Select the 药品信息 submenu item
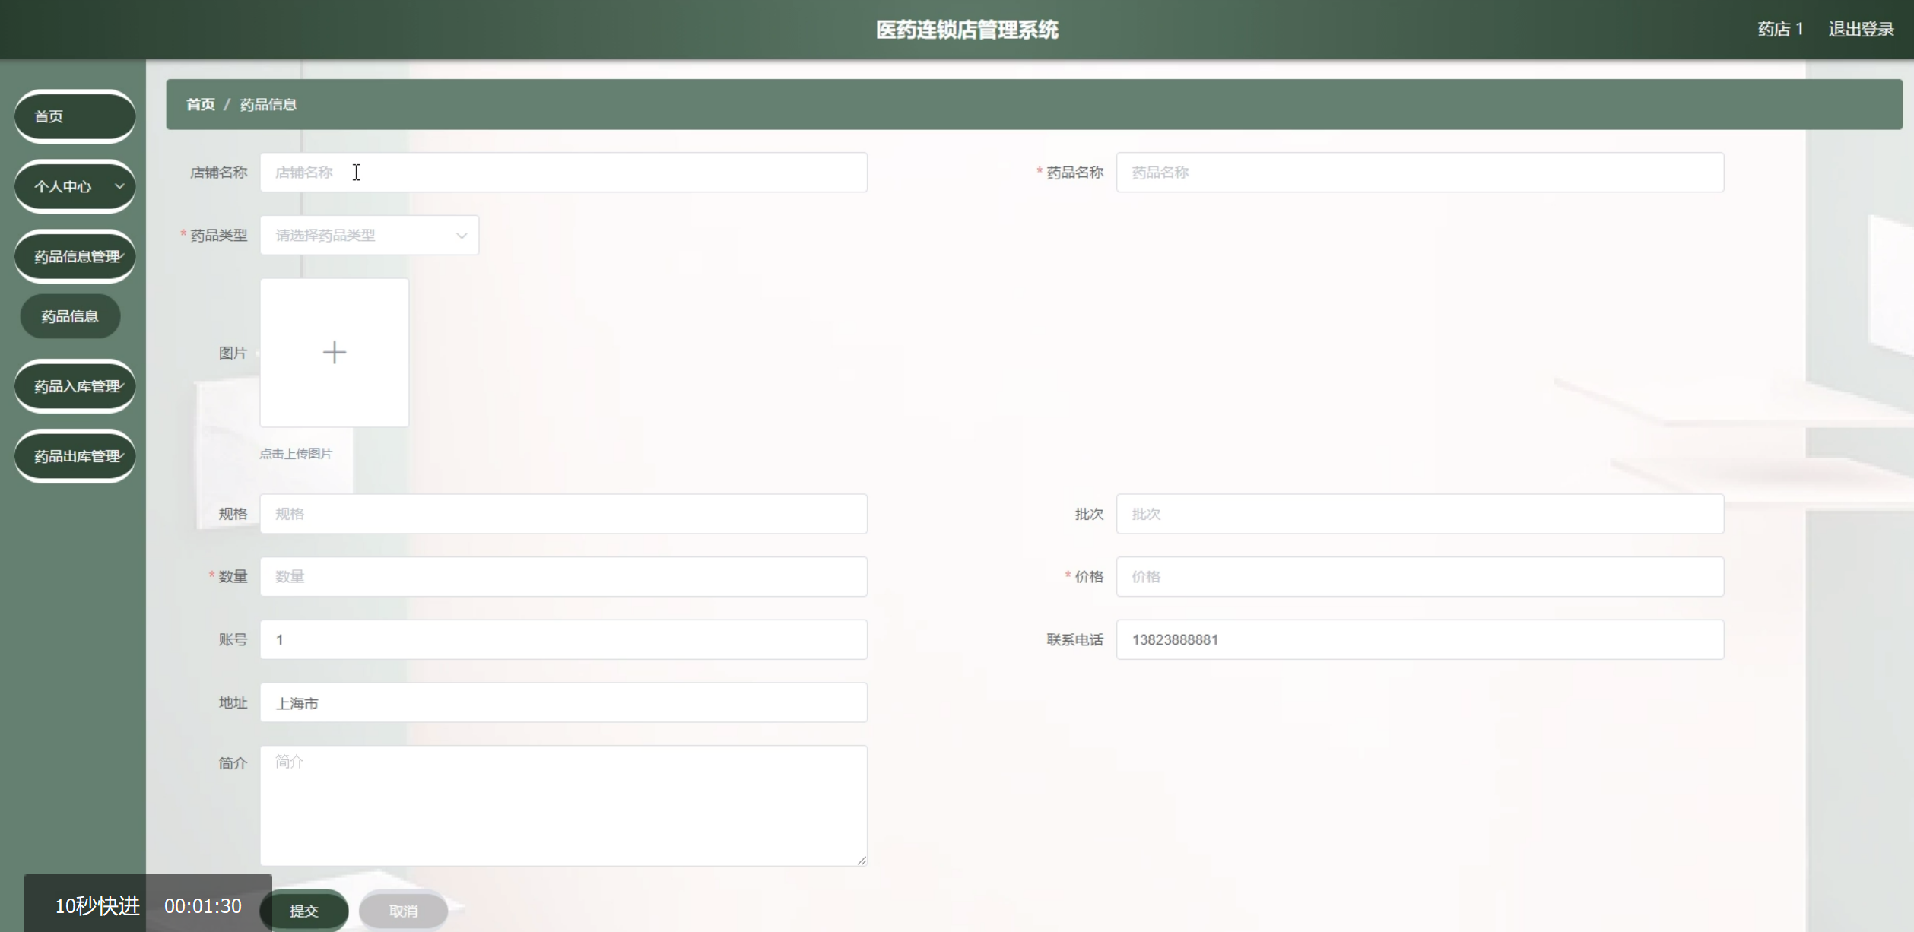The height and width of the screenshot is (932, 1914). [70, 316]
